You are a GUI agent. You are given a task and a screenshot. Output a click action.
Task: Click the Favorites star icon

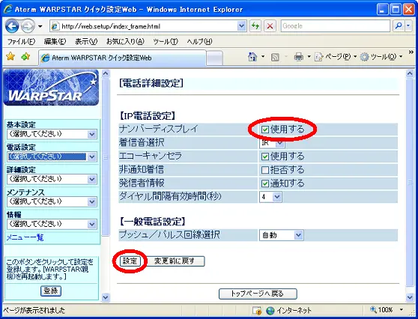[x=10, y=57]
